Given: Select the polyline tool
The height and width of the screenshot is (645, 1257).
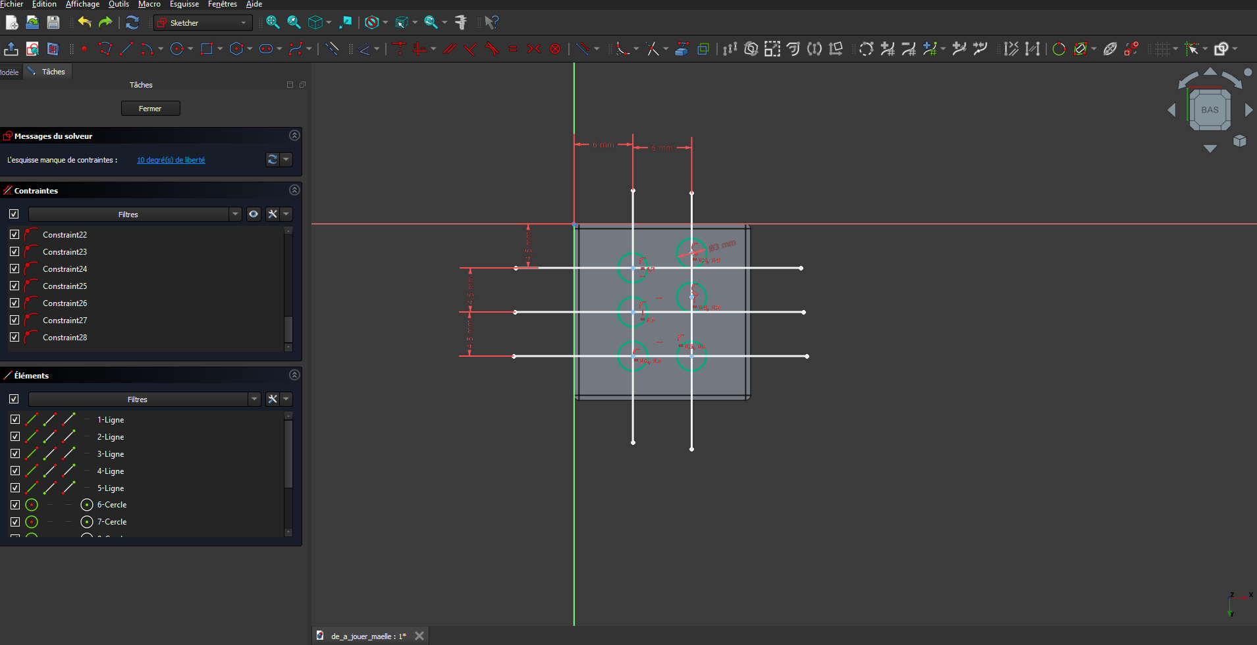Looking at the screenshot, I should [105, 49].
